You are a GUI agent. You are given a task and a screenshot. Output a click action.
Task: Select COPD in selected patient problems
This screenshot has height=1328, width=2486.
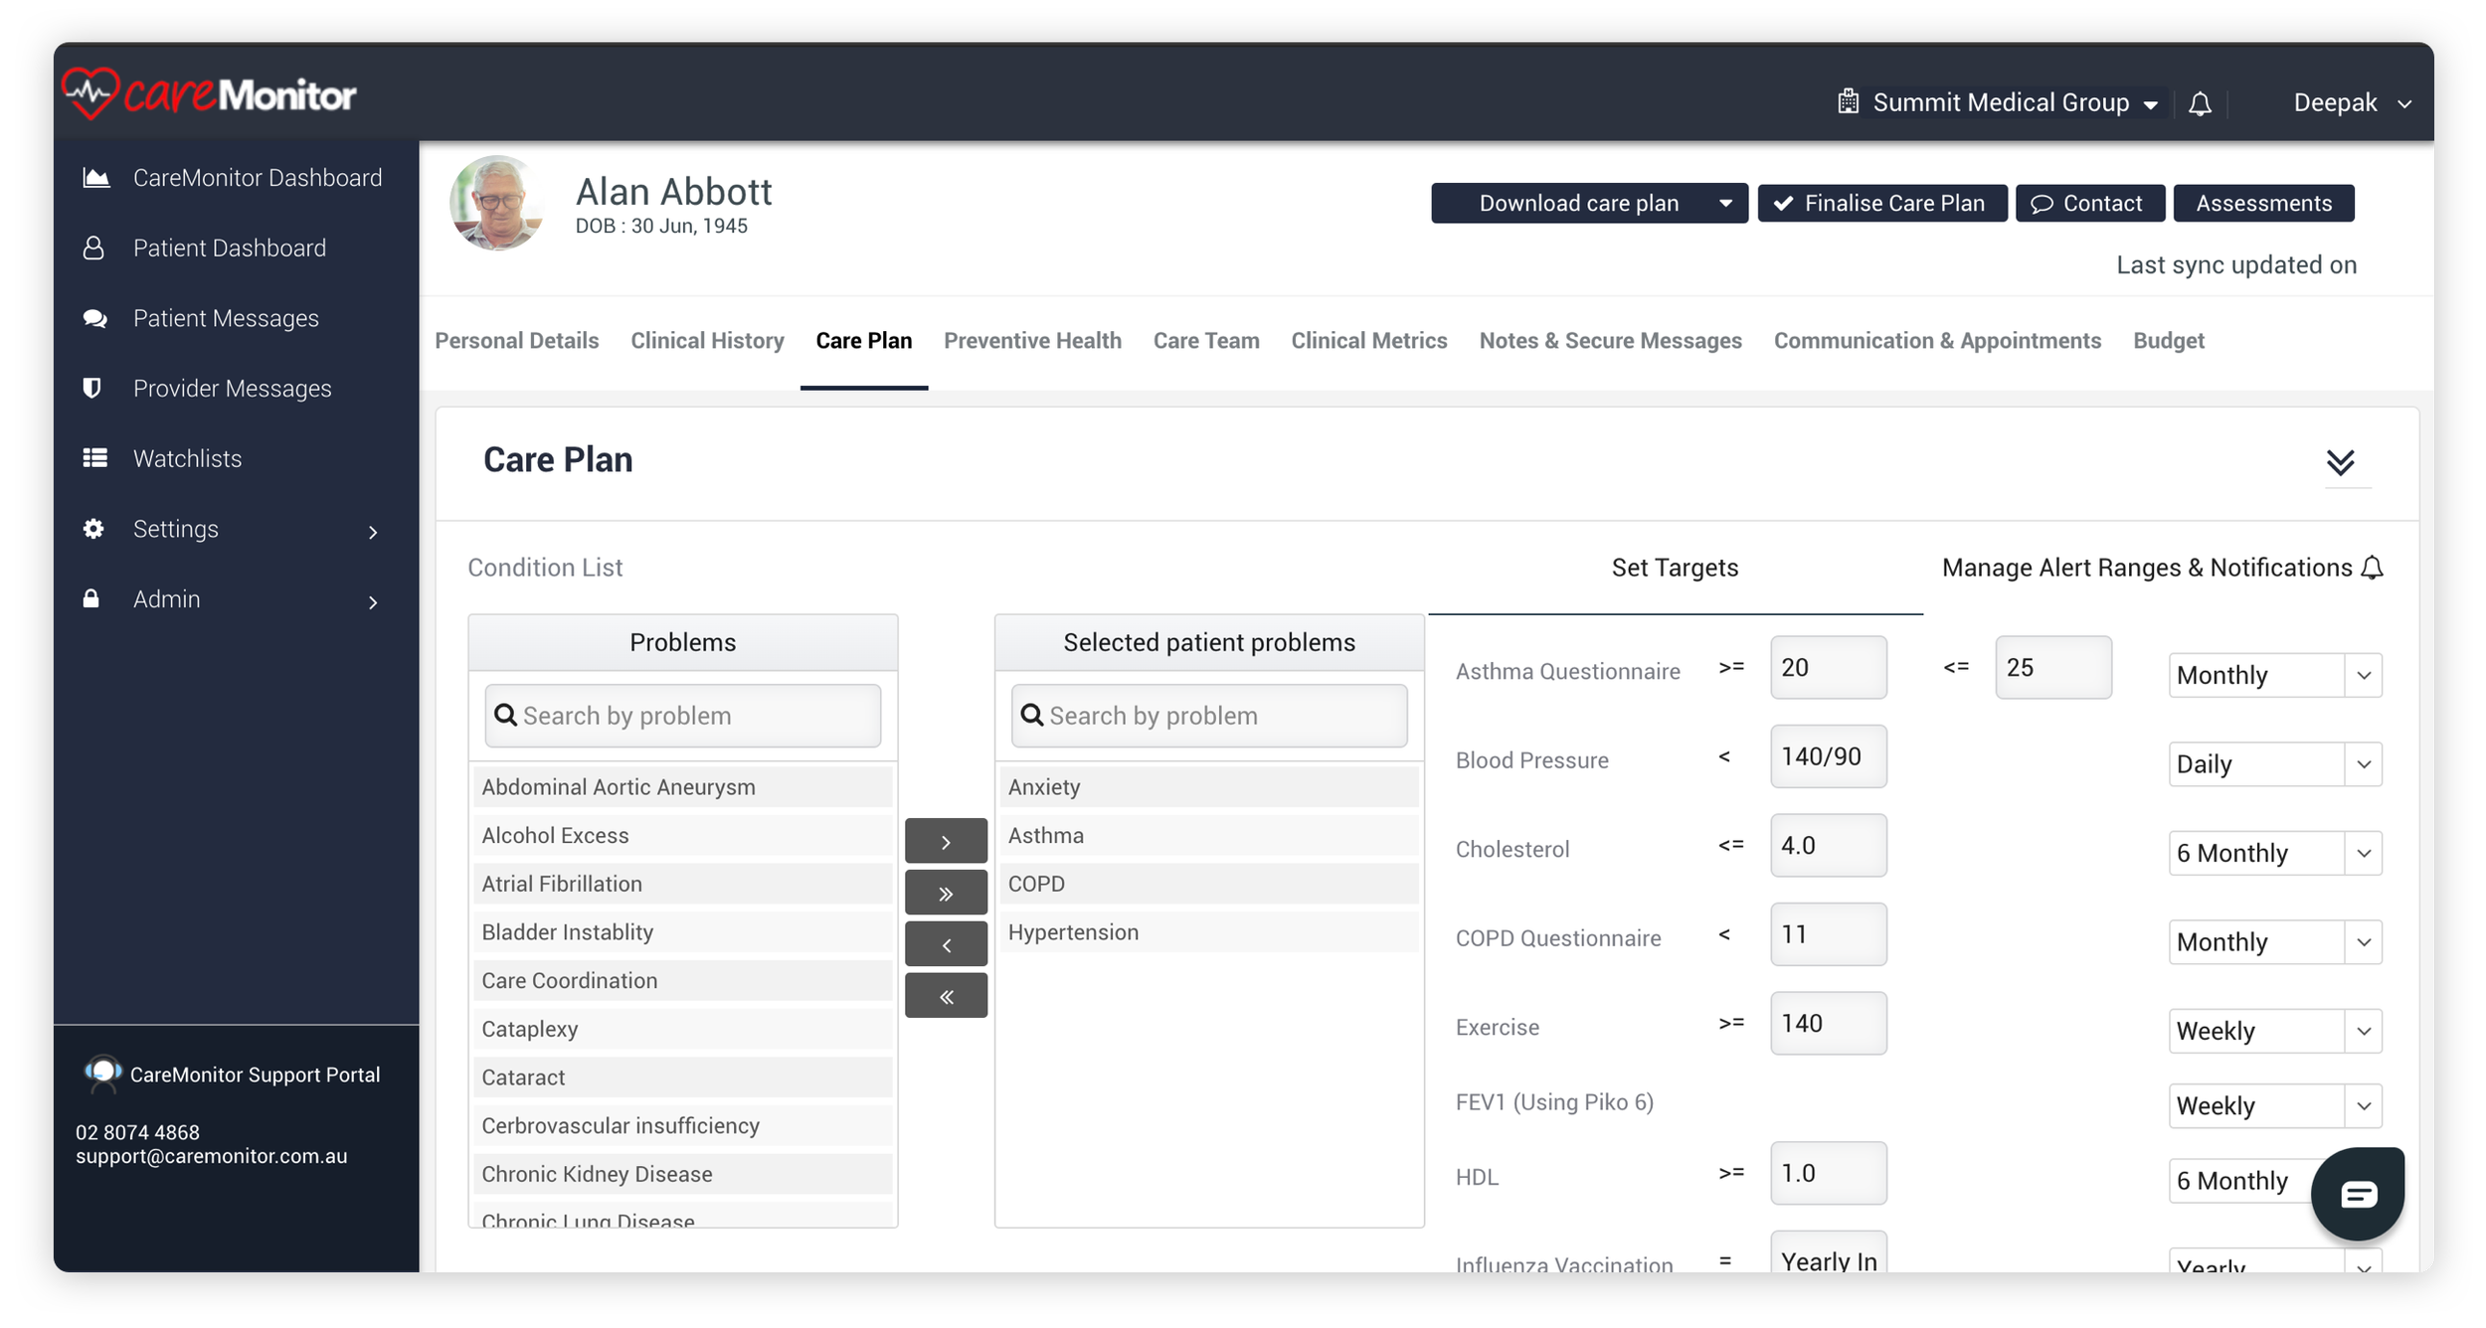[x=1209, y=883]
